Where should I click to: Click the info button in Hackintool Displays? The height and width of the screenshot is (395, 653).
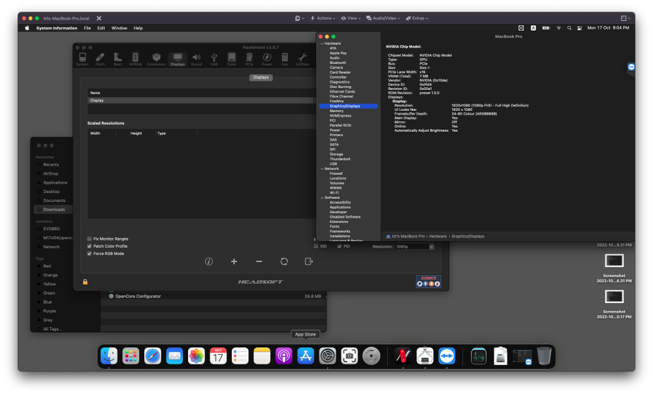209,261
